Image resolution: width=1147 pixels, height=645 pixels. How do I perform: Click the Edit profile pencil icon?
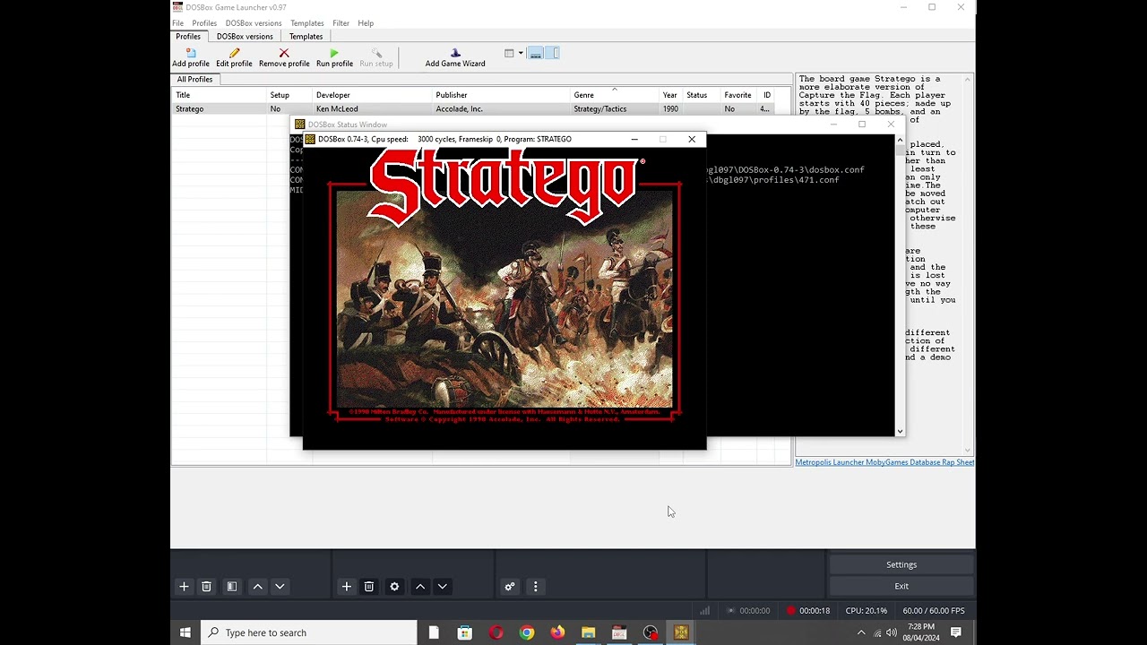point(234,53)
